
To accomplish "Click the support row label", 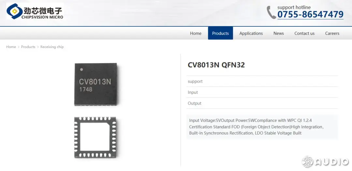I will pyautogui.click(x=195, y=81).
